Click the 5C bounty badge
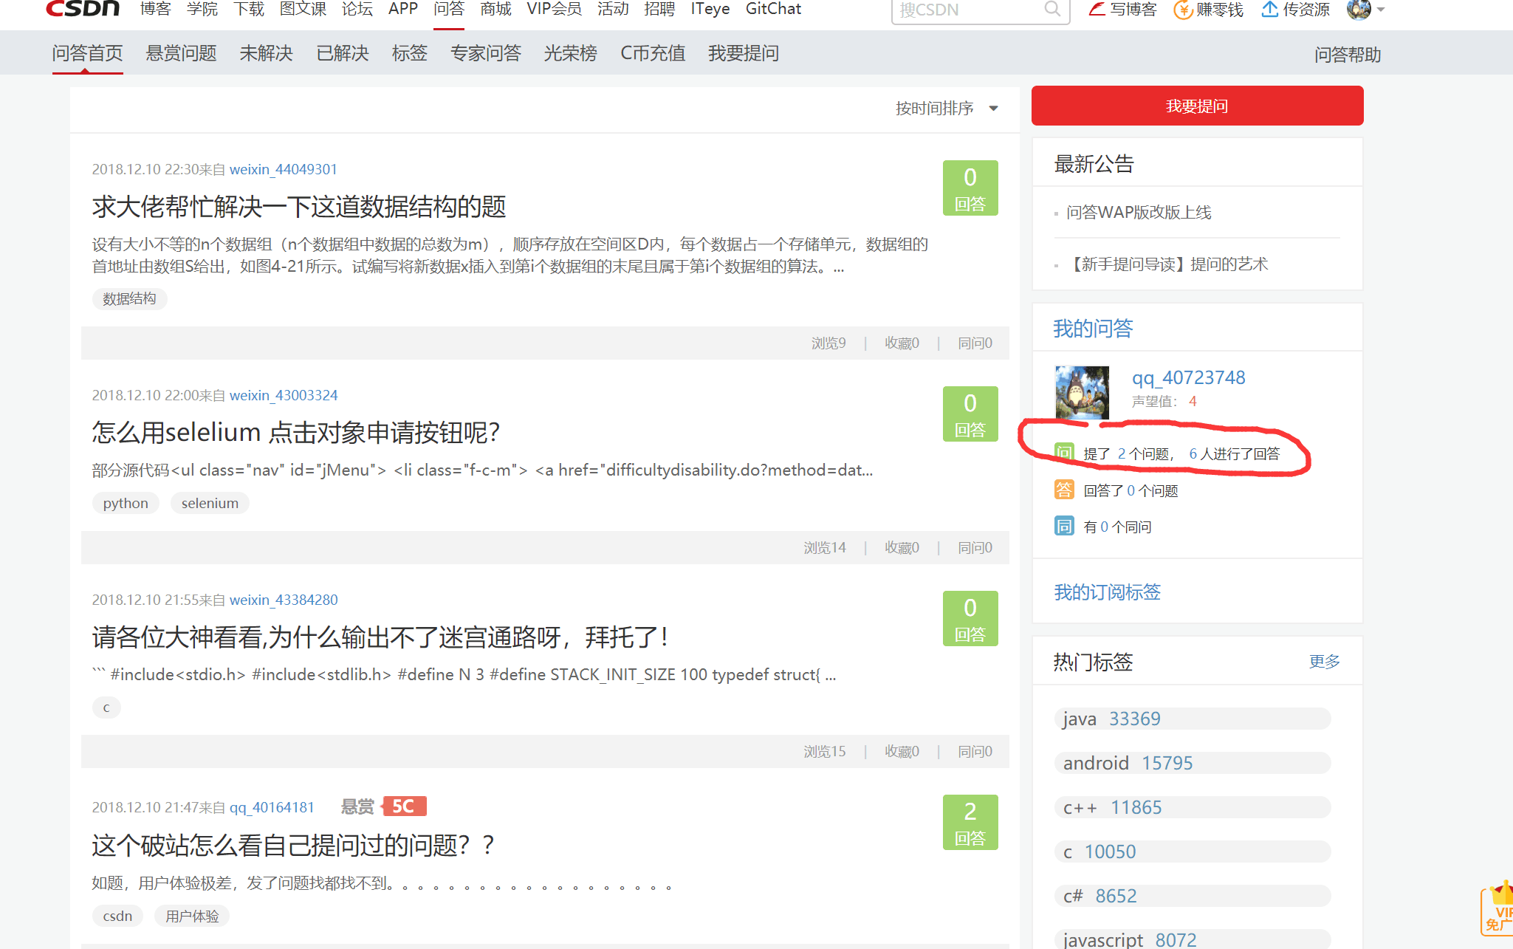 (403, 806)
